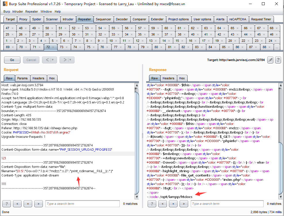Go to next match in response search

pos(184,204)
